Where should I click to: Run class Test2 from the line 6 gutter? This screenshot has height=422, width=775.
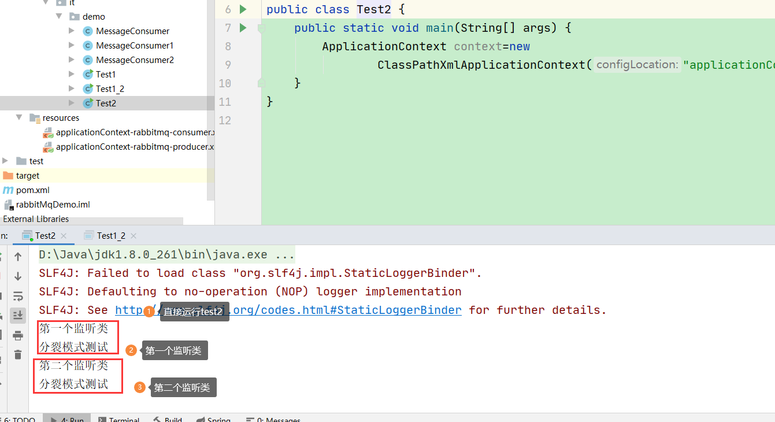point(243,9)
